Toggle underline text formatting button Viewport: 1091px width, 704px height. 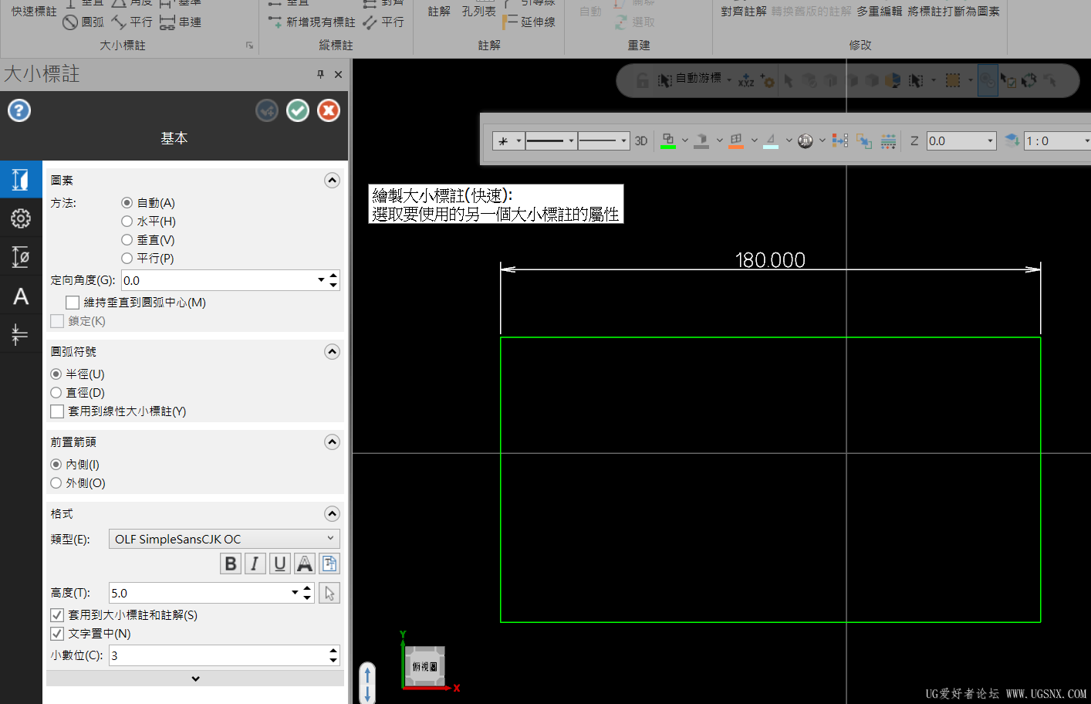pyautogui.click(x=280, y=564)
